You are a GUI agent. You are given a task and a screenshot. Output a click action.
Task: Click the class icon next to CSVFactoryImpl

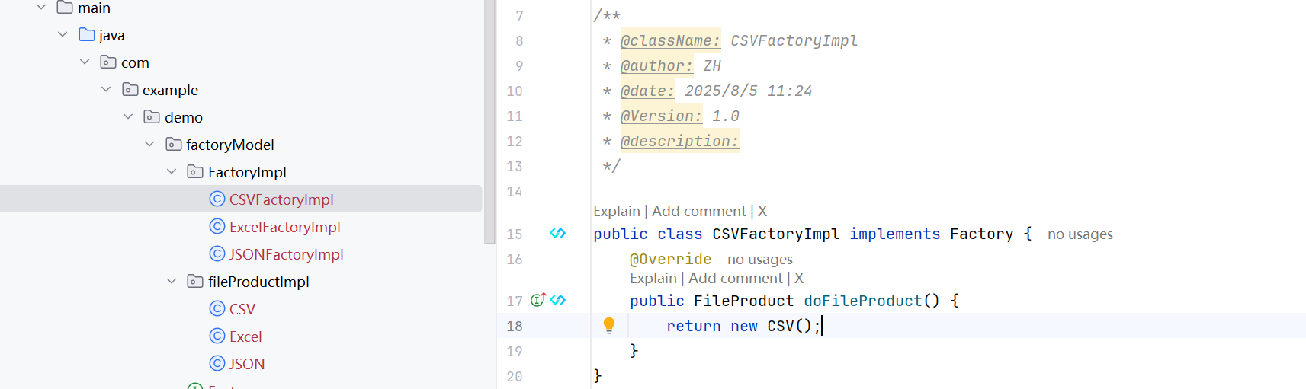217,199
